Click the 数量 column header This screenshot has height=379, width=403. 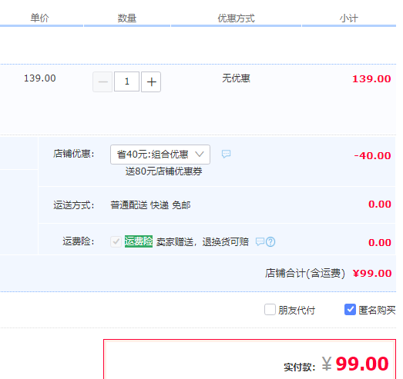point(127,18)
